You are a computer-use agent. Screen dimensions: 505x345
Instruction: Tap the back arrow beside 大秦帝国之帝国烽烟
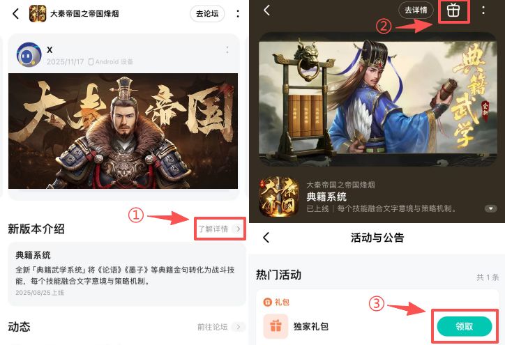[x=15, y=13]
